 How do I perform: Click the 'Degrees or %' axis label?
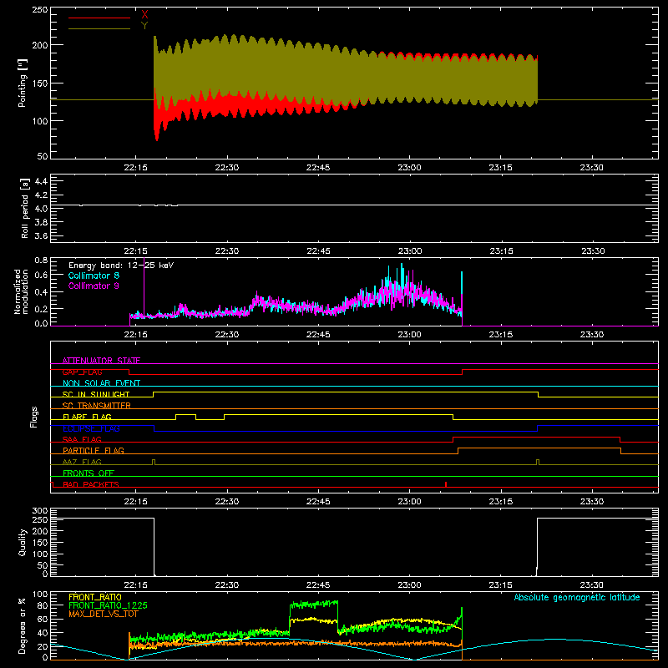click(x=23, y=626)
